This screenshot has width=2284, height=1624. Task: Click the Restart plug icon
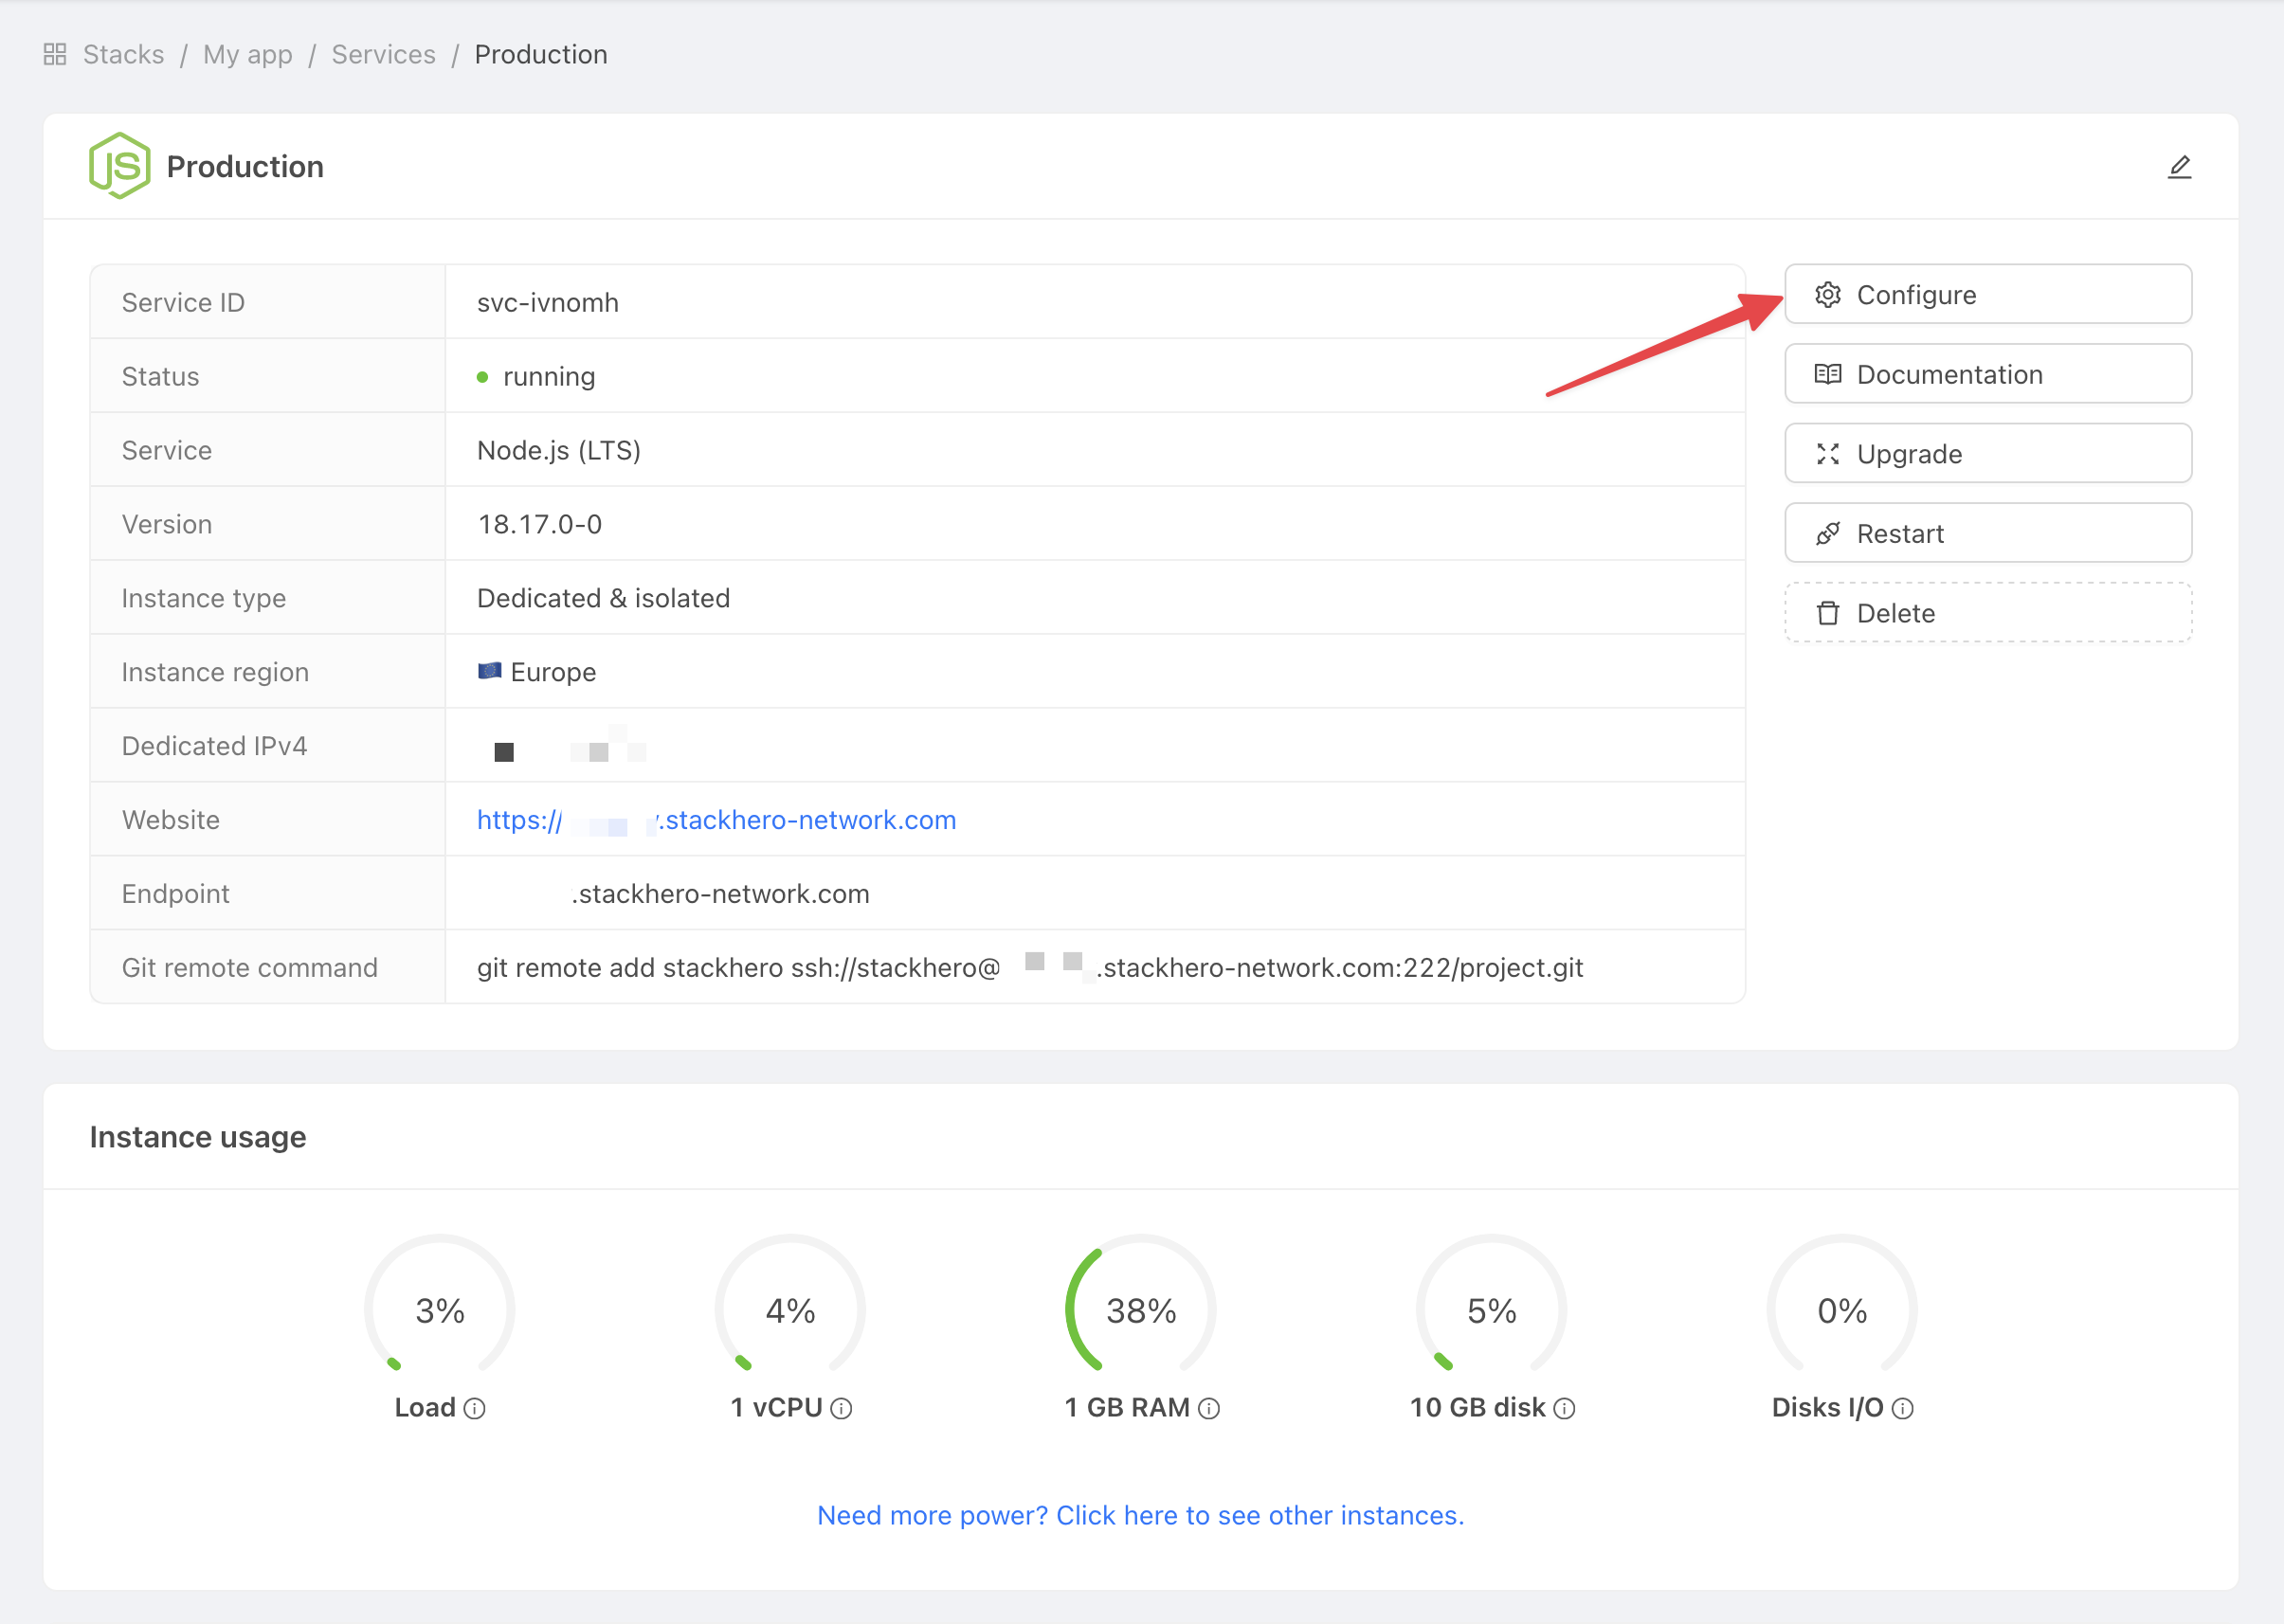click(x=1828, y=532)
